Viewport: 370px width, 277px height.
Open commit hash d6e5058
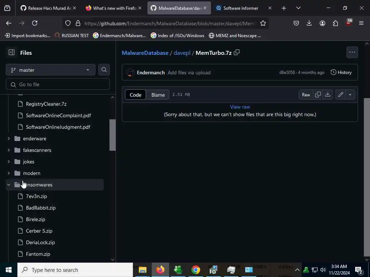pyautogui.click(x=287, y=72)
